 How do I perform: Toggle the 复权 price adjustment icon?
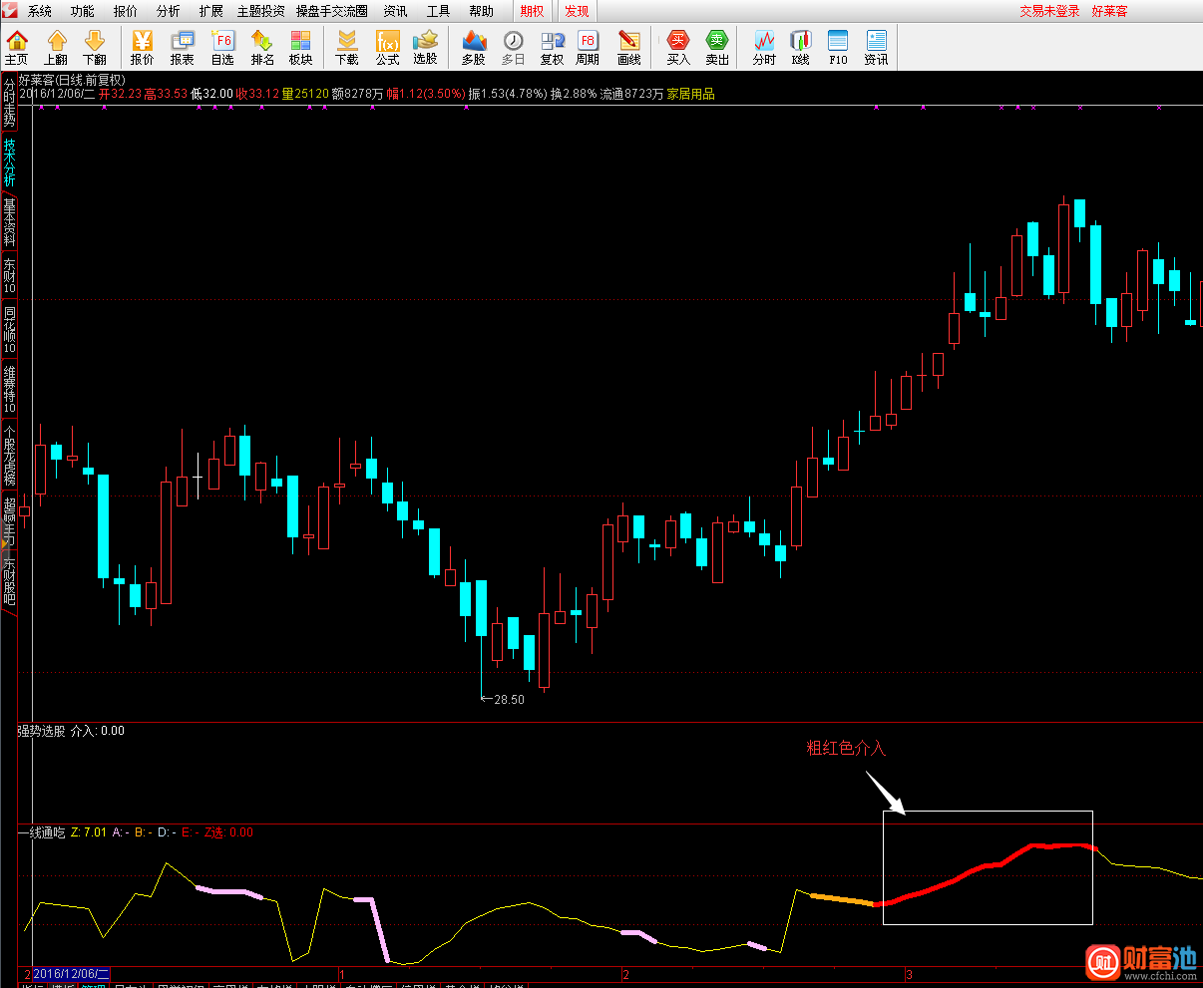[x=552, y=47]
